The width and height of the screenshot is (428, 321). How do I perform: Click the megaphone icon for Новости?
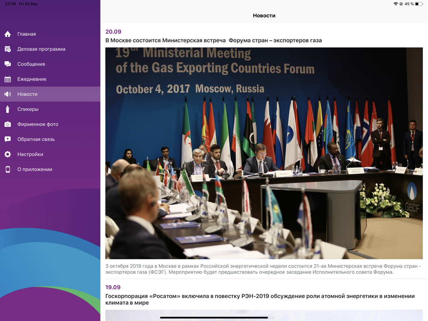click(x=8, y=94)
